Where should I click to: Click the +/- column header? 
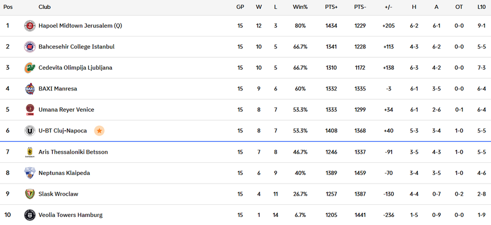[388, 7]
